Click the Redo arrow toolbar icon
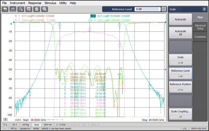The image size is (209, 131). point(13,9)
